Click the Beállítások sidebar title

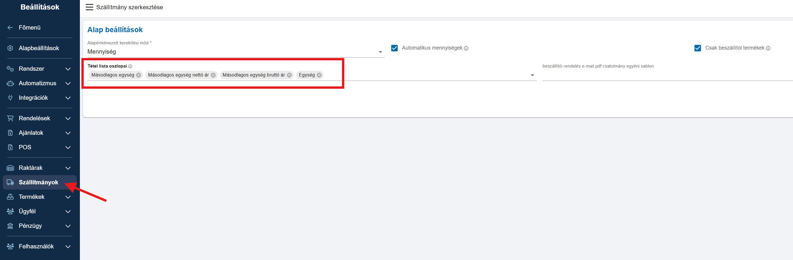[40, 7]
